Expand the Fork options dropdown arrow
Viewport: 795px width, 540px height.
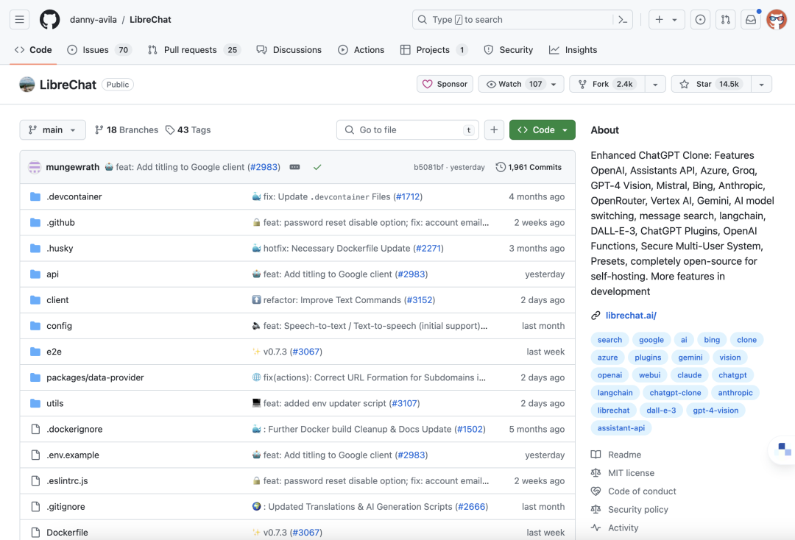pos(655,84)
